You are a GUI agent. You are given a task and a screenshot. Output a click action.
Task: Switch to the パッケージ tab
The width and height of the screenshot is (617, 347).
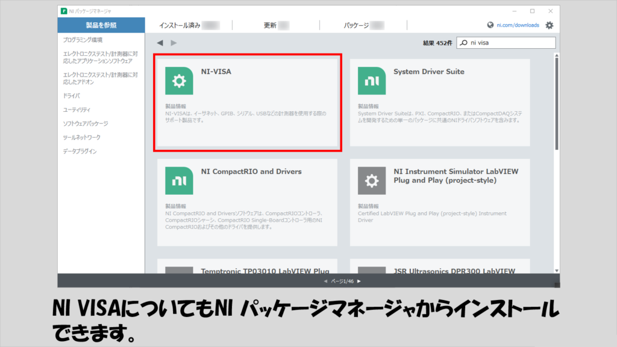pos(363,25)
